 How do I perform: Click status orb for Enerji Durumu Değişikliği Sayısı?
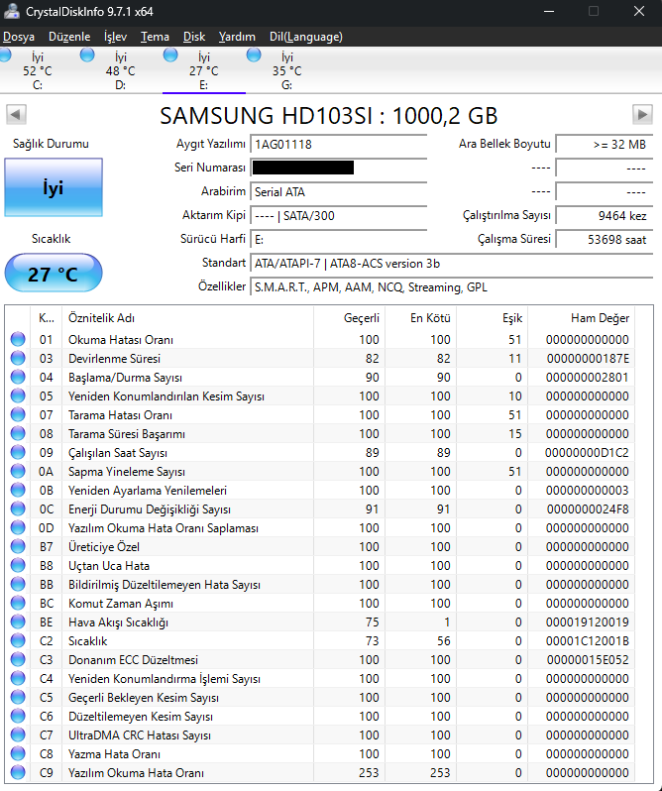pyautogui.click(x=18, y=509)
